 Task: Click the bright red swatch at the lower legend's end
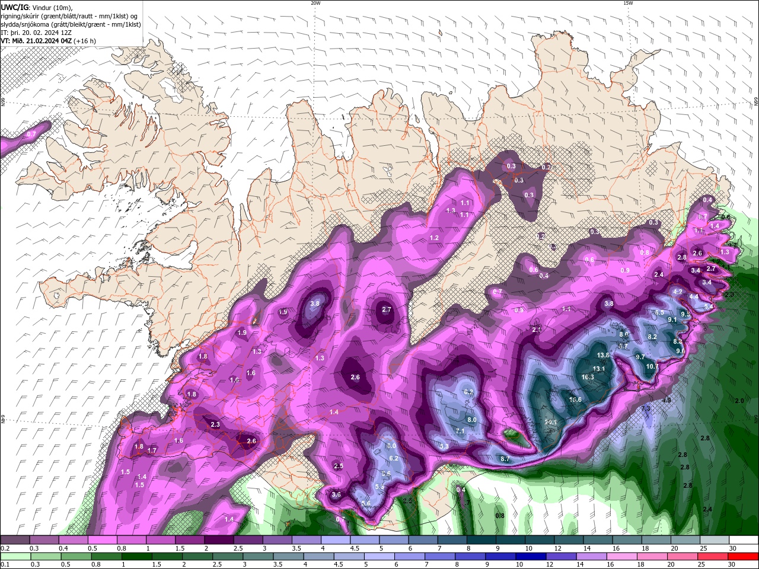744,557
